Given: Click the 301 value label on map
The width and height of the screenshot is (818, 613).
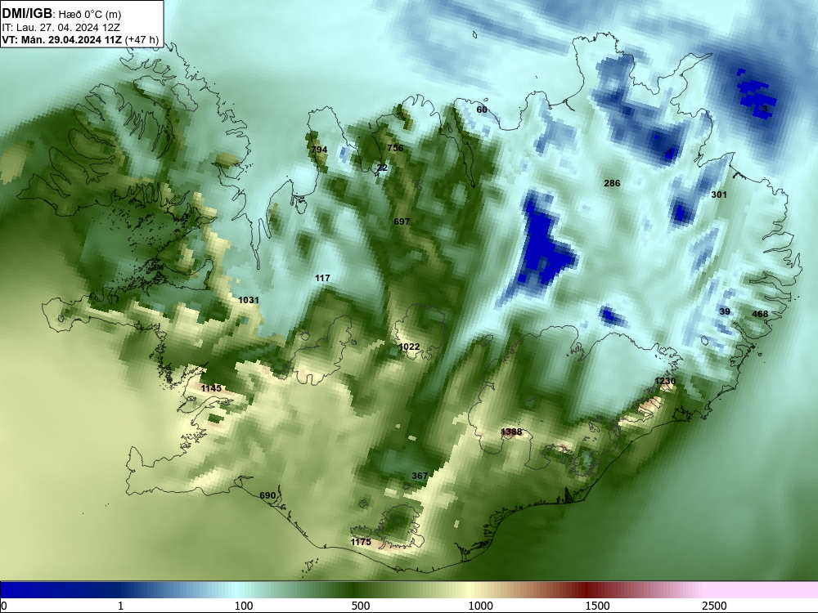Looking at the screenshot, I should point(719,195).
